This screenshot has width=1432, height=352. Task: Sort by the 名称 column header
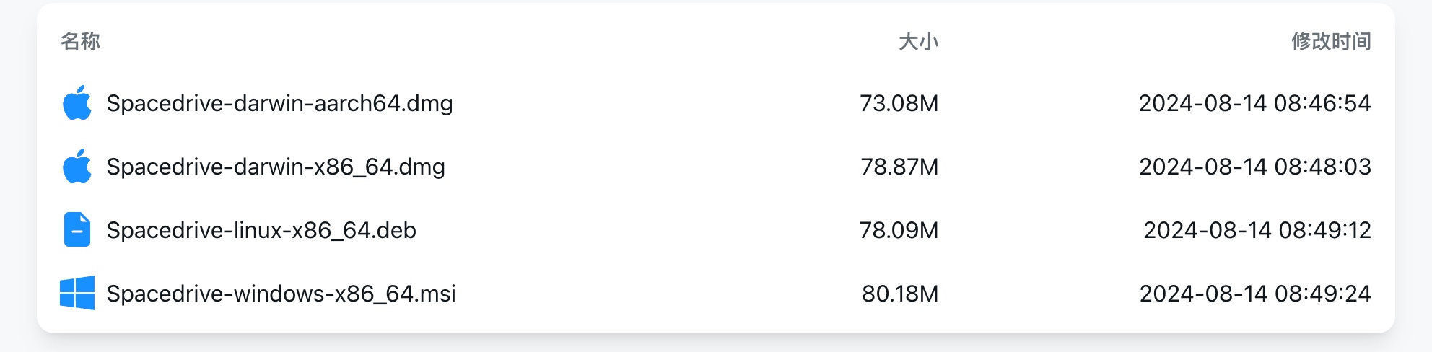[x=80, y=41]
